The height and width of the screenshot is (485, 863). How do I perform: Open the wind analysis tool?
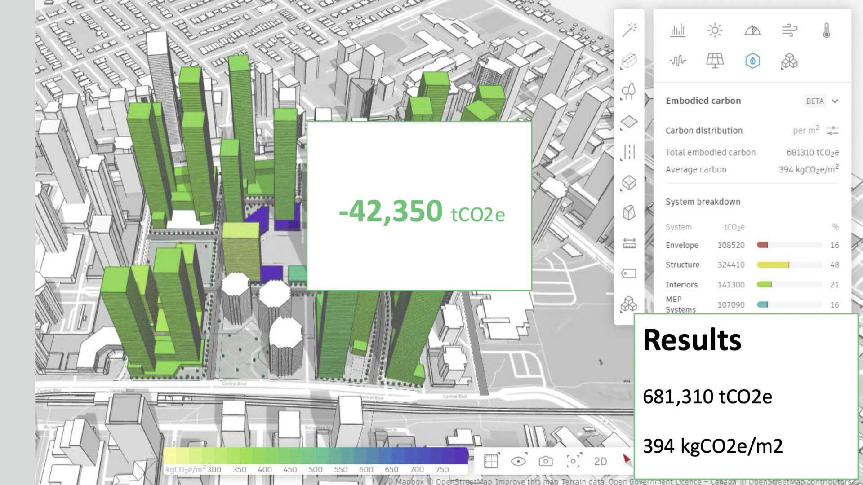[789, 31]
